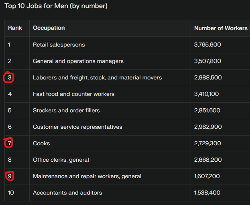This screenshot has width=250, height=205.
Task: Click the Top 10 Jobs heading
Action: (x=56, y=6)
